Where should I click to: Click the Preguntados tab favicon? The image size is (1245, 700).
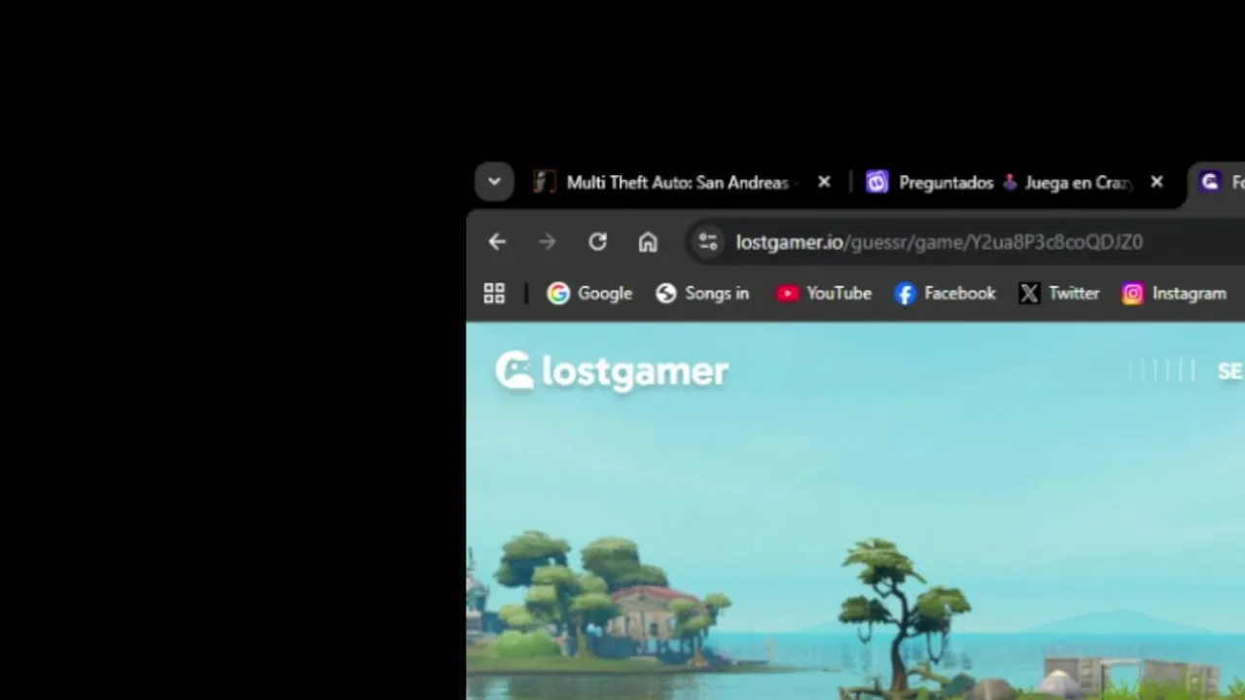(x=877, y=182)
